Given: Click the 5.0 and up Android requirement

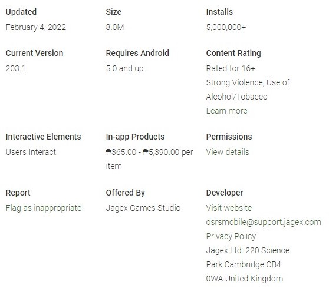Looking at the screenshot, I should [x=124, y=68].
